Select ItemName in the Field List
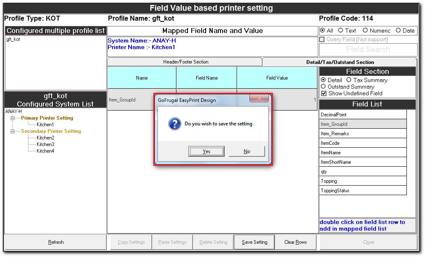This screenshot has height=257, width=425. tap(363, 153)
